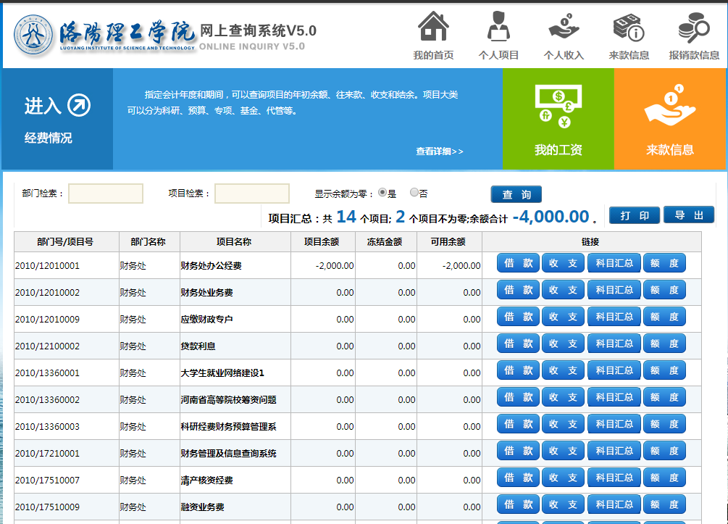The height and width of the screenshot is (524, 728).
Task: Open 科目汇总 for 应缴财政专户 row
Action: tap(614, 317)
